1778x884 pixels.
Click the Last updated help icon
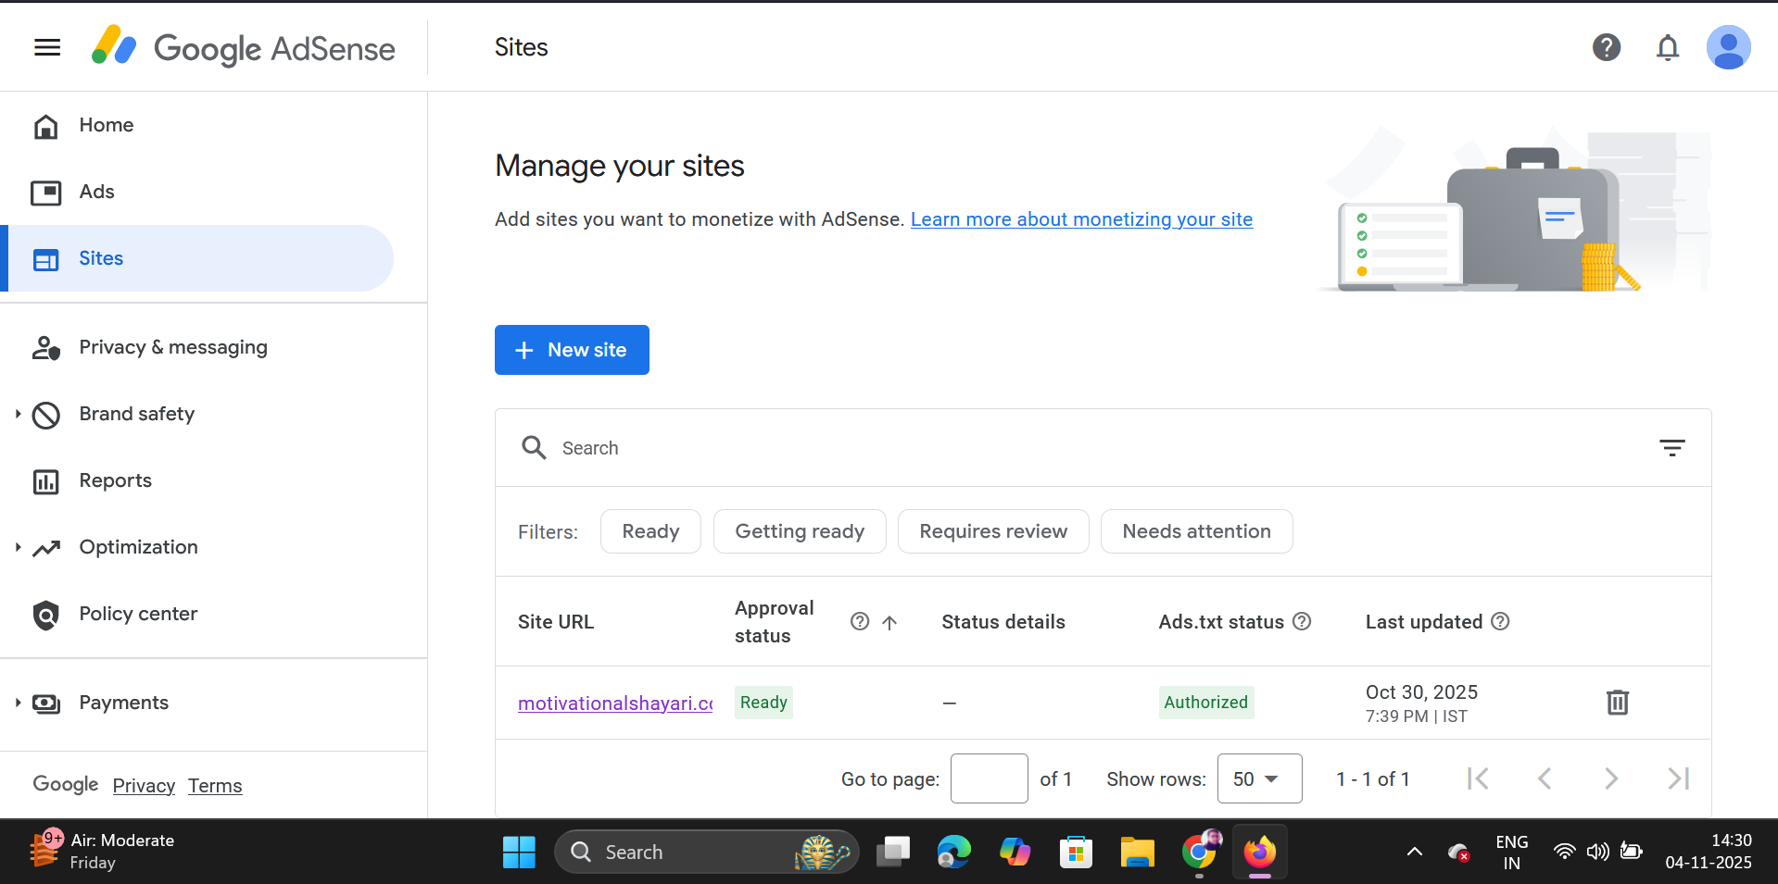[x=1500, y=622]
